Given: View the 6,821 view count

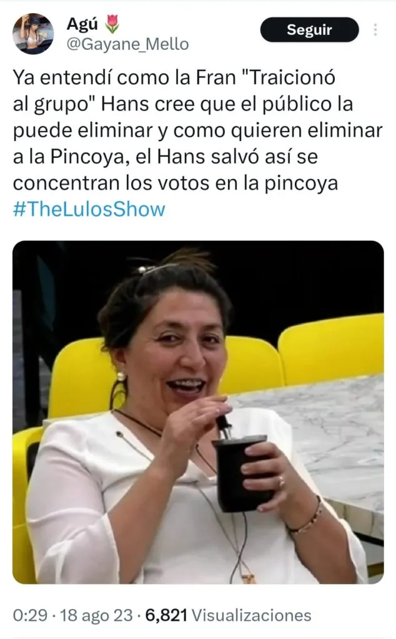Looking at the screenshot, I should point(166,615).
